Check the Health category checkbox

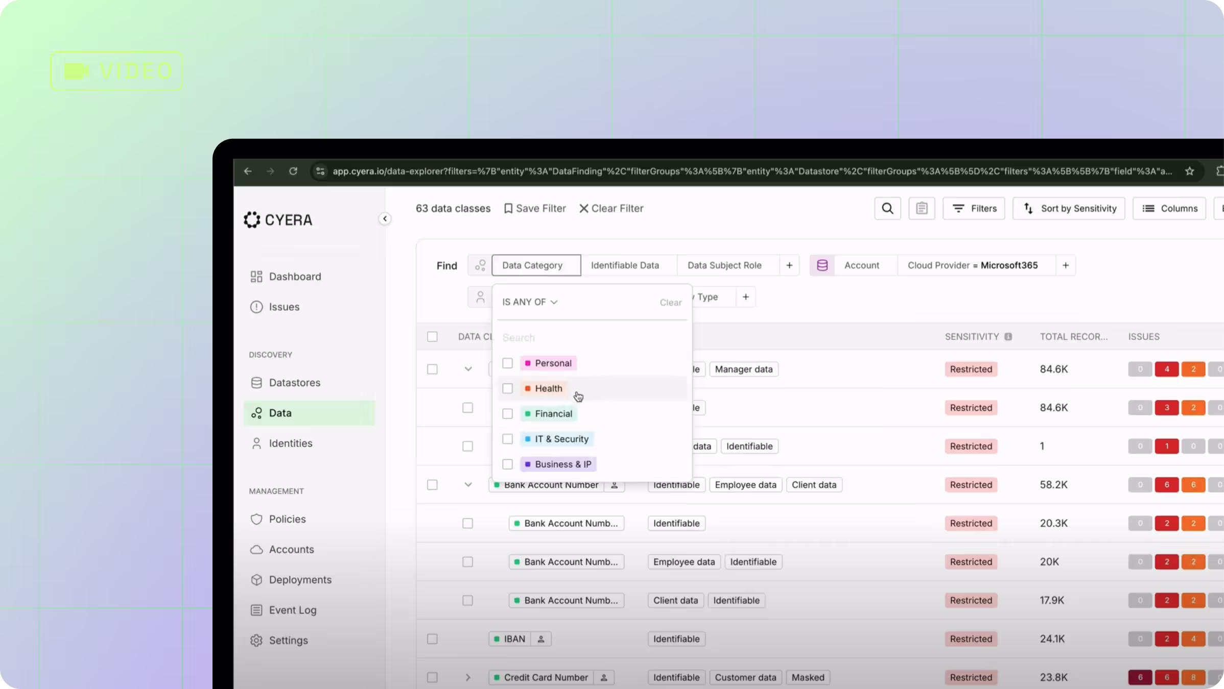tap(507, 388)
